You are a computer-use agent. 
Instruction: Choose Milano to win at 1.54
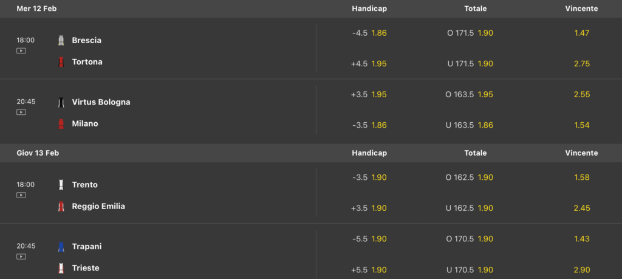pyautogui.click(x=581, y=125)
